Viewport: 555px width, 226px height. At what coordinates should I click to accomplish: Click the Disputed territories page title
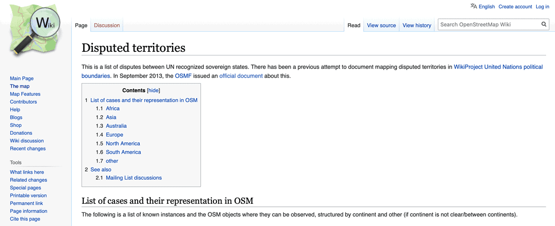point(133,48)
